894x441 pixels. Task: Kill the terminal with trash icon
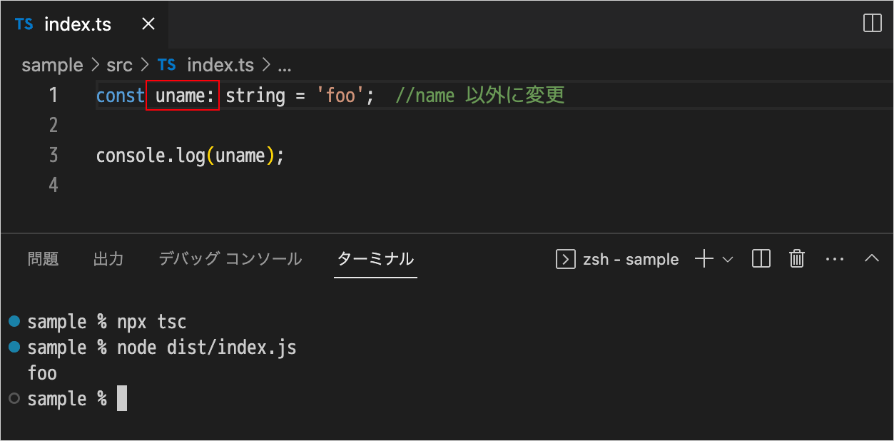click(797, 259)
